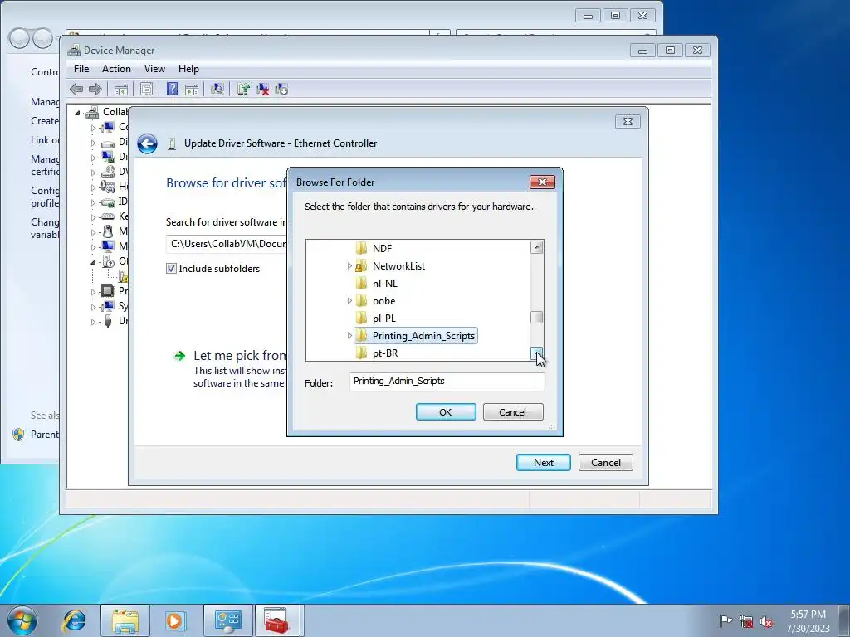Click the Action Center flag tray icon
Screen dimensions: 850x637
pyautogui.click(x=725, y=621)
